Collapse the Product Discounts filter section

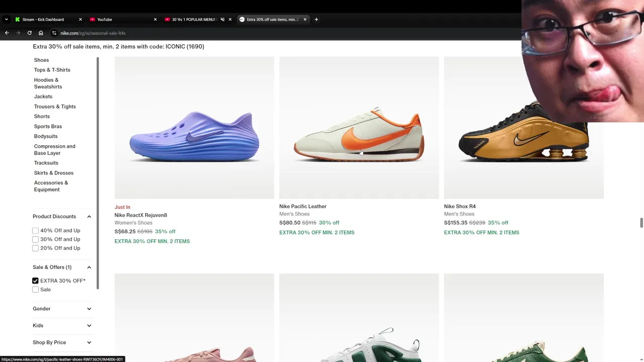89,216
